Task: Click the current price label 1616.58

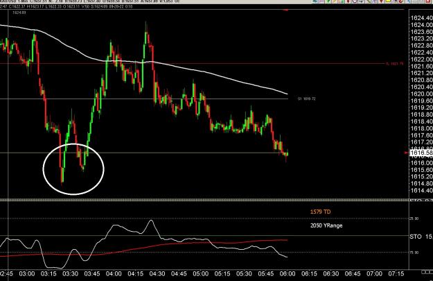Action: coord(421,153)
